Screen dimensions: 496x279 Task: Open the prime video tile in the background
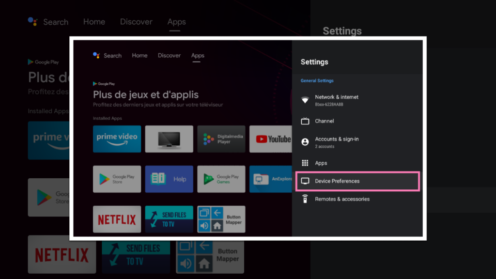click(x=49, y=140)
